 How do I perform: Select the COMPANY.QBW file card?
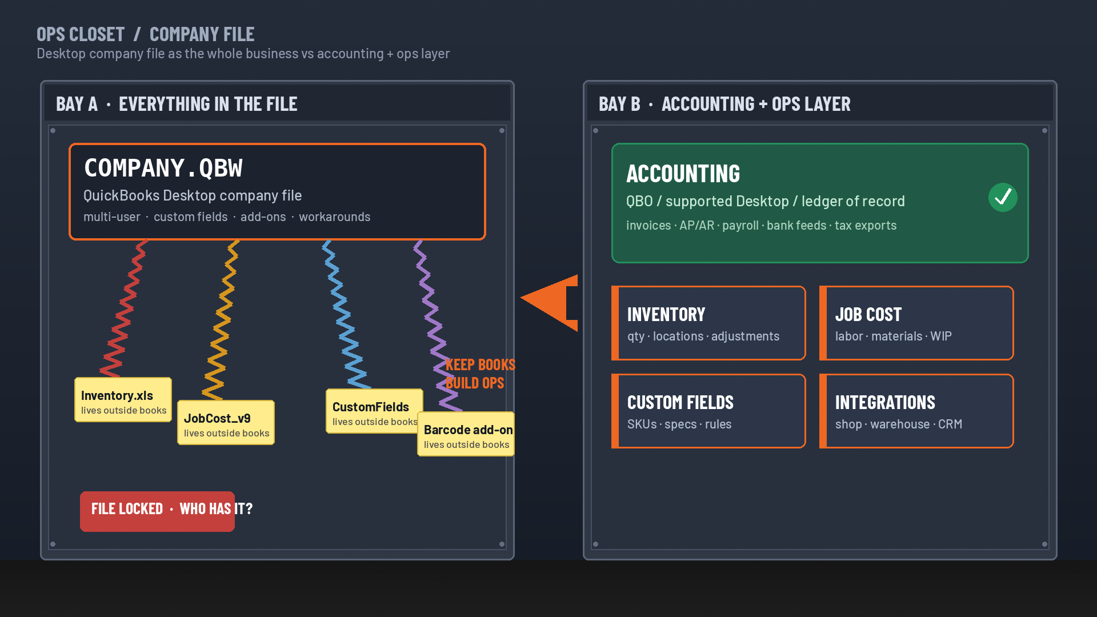tap(277, 191)
